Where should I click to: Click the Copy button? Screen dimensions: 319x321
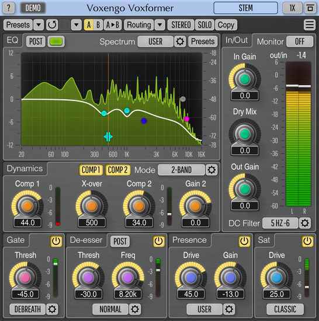226,25
